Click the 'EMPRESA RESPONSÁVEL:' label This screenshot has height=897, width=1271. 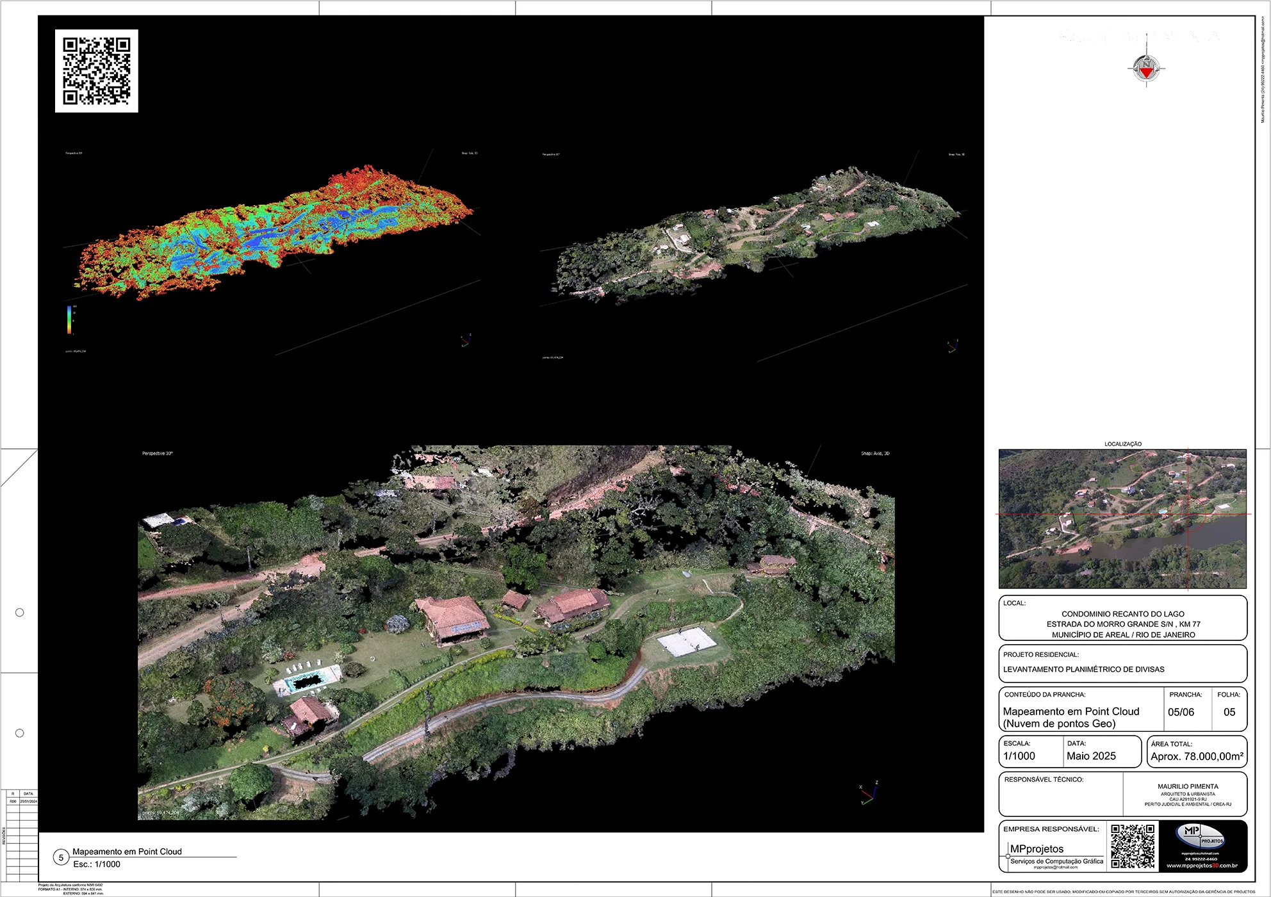point(1051,829)
